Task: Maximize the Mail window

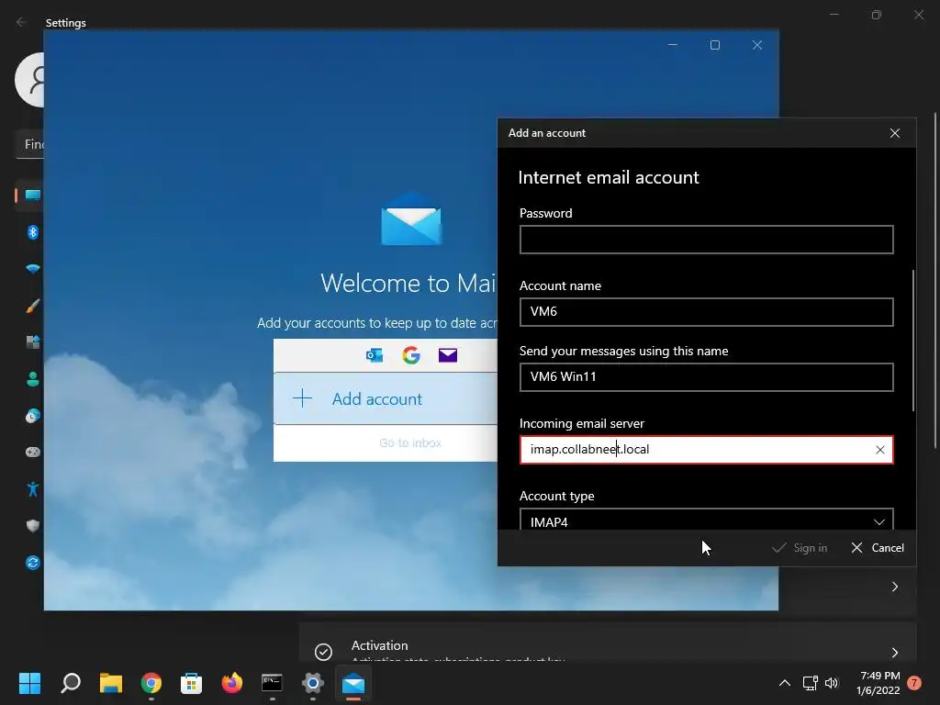Action: [x=714, y=45]
